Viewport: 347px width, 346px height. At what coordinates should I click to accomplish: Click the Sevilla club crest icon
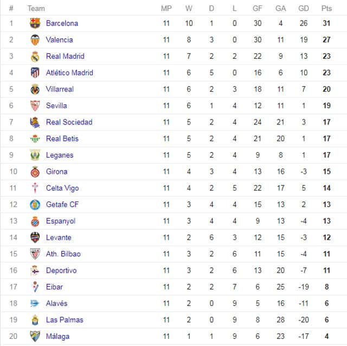[x=35, y=105]
